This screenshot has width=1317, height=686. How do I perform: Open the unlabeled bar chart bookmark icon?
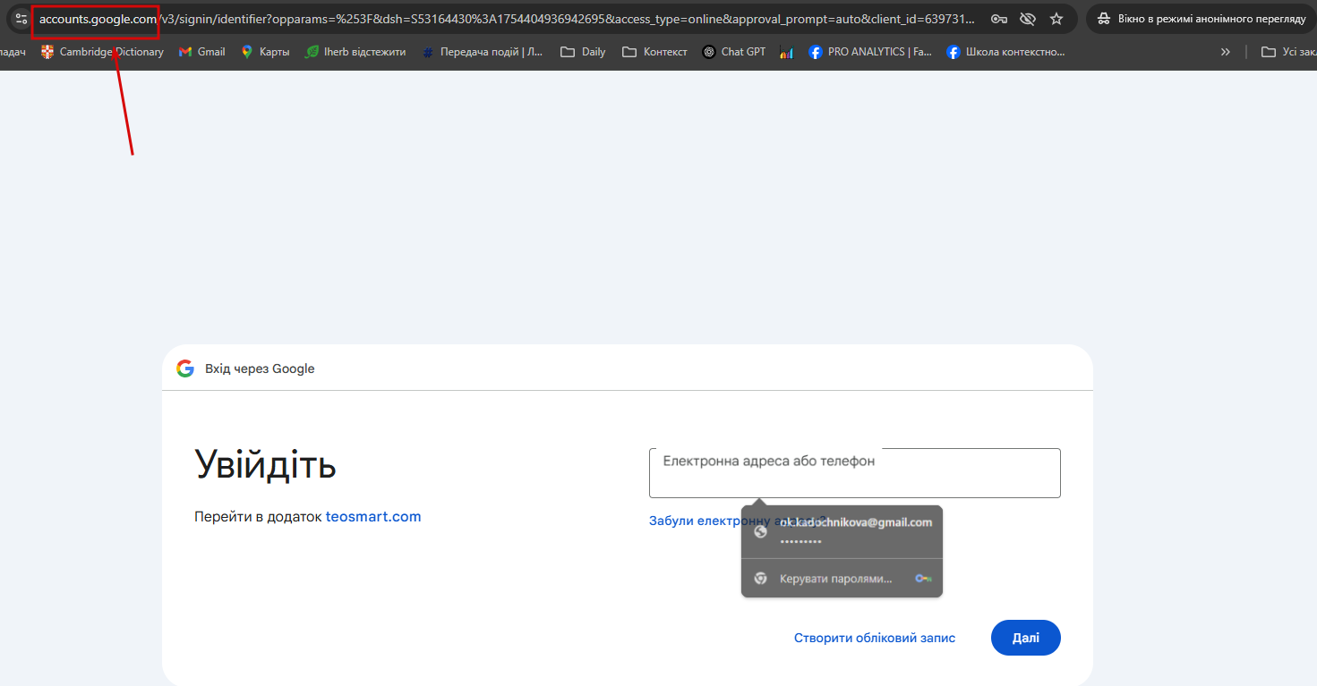click(786, 52)
